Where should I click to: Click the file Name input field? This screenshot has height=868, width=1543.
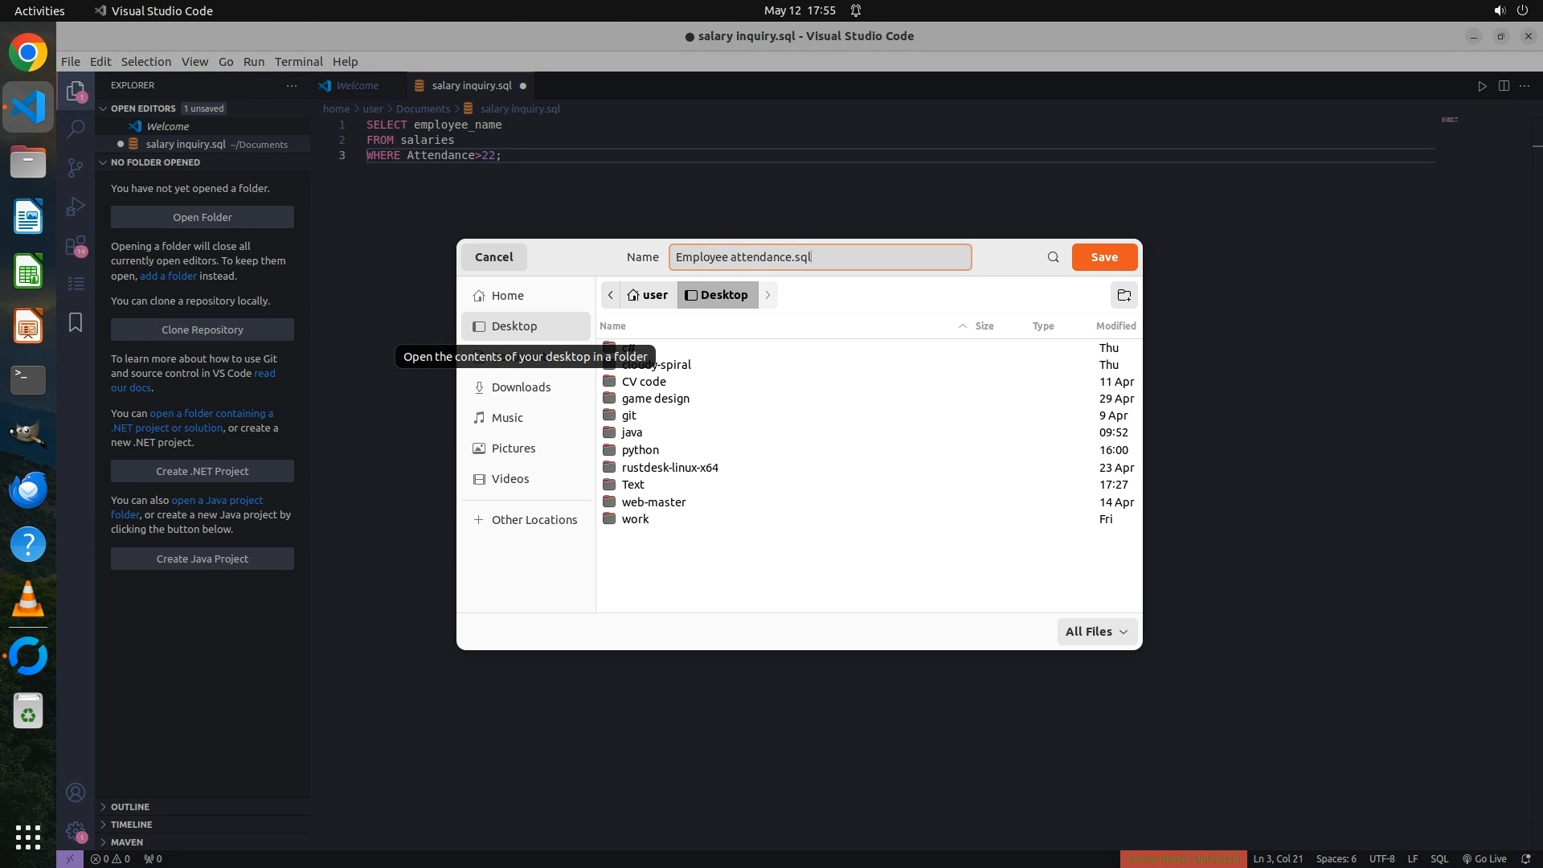tap(820, 257)
